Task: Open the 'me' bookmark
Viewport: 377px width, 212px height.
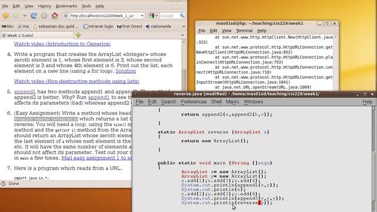Action: pyautogui.click(x=24, y=26)
